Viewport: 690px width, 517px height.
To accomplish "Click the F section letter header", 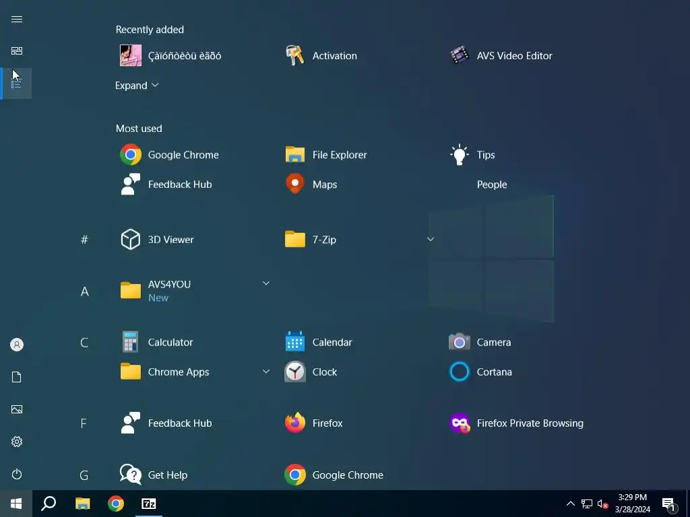I will coord(84,423).
